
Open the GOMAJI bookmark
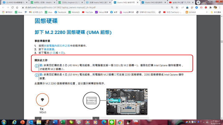tap(191, 12)
